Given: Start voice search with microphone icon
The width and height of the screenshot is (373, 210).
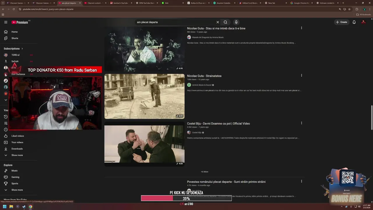Looking at the screenshot, I should [x=236, y=22].
